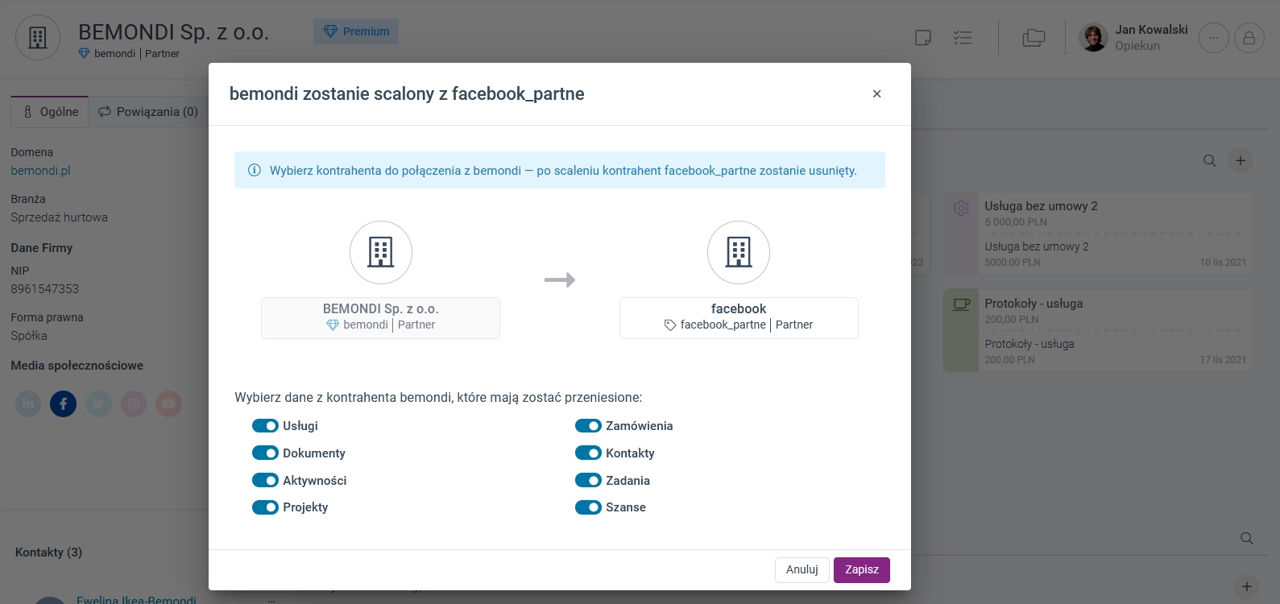Switch to the Ogólne tab
The width and height of the screenshot is (1280, 604).
(x=50, y=112)
